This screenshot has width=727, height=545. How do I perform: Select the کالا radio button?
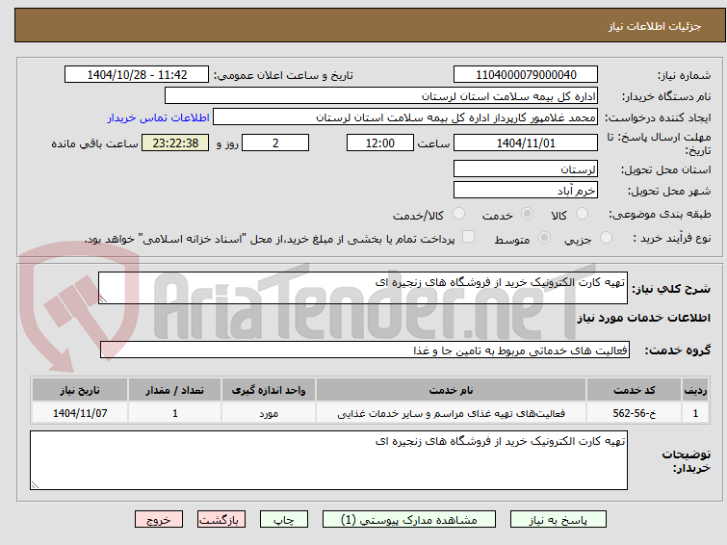click(582, 214)
